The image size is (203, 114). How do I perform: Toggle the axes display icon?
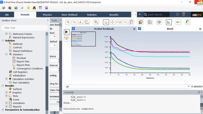[x=169, y=22]
